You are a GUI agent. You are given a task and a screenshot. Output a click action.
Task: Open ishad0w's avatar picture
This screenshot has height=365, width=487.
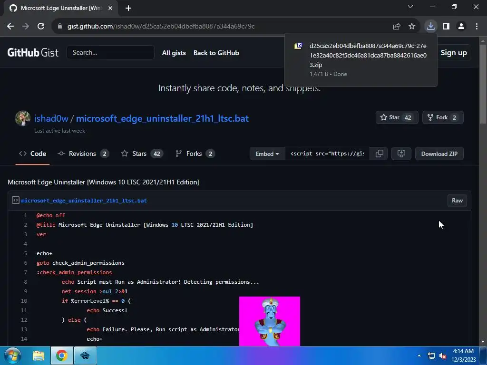[23, 118]
